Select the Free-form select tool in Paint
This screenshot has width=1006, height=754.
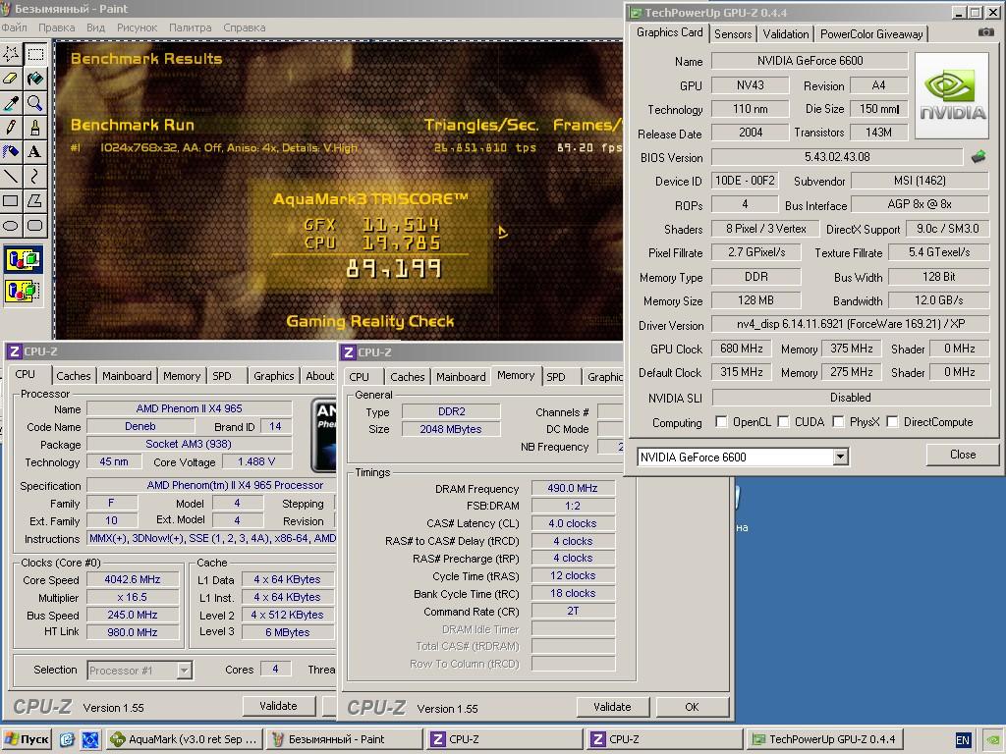point(11,54)
